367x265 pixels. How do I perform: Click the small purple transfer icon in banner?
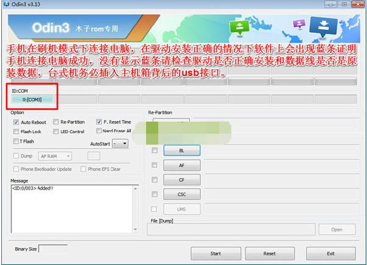click(x=298, y=24)
